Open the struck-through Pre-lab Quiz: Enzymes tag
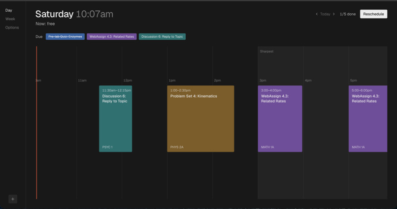 [x=65, y=37]
